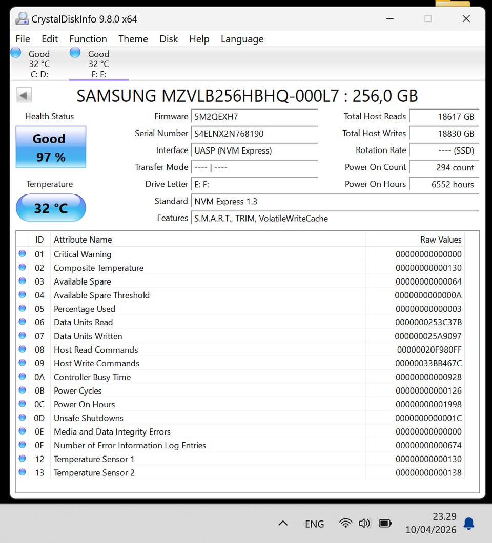Click the Attribute Name column header
The width and height of the screenshot is (492, 543).
[x=208, y=240]
